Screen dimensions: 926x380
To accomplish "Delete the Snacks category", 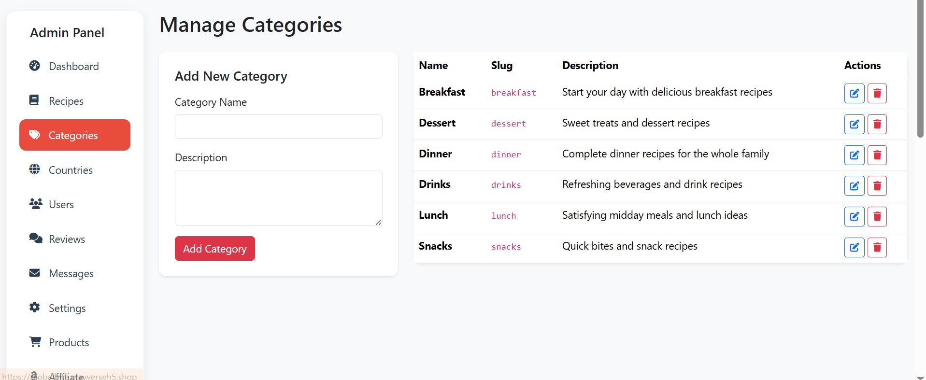I will coord(877,247).
